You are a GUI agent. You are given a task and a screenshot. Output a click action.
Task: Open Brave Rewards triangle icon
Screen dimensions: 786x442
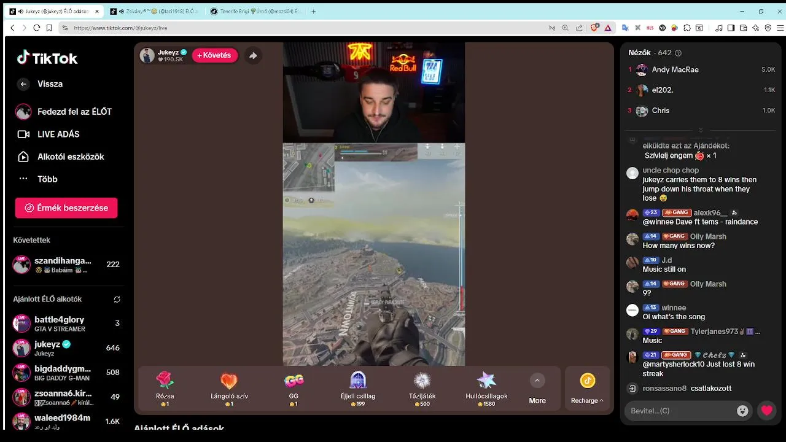[608, 28]
